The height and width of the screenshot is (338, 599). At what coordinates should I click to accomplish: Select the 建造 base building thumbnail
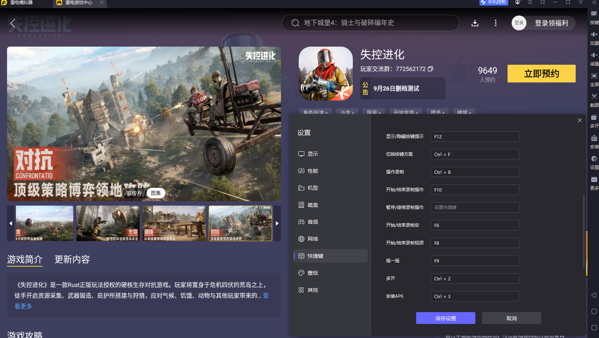174,223
